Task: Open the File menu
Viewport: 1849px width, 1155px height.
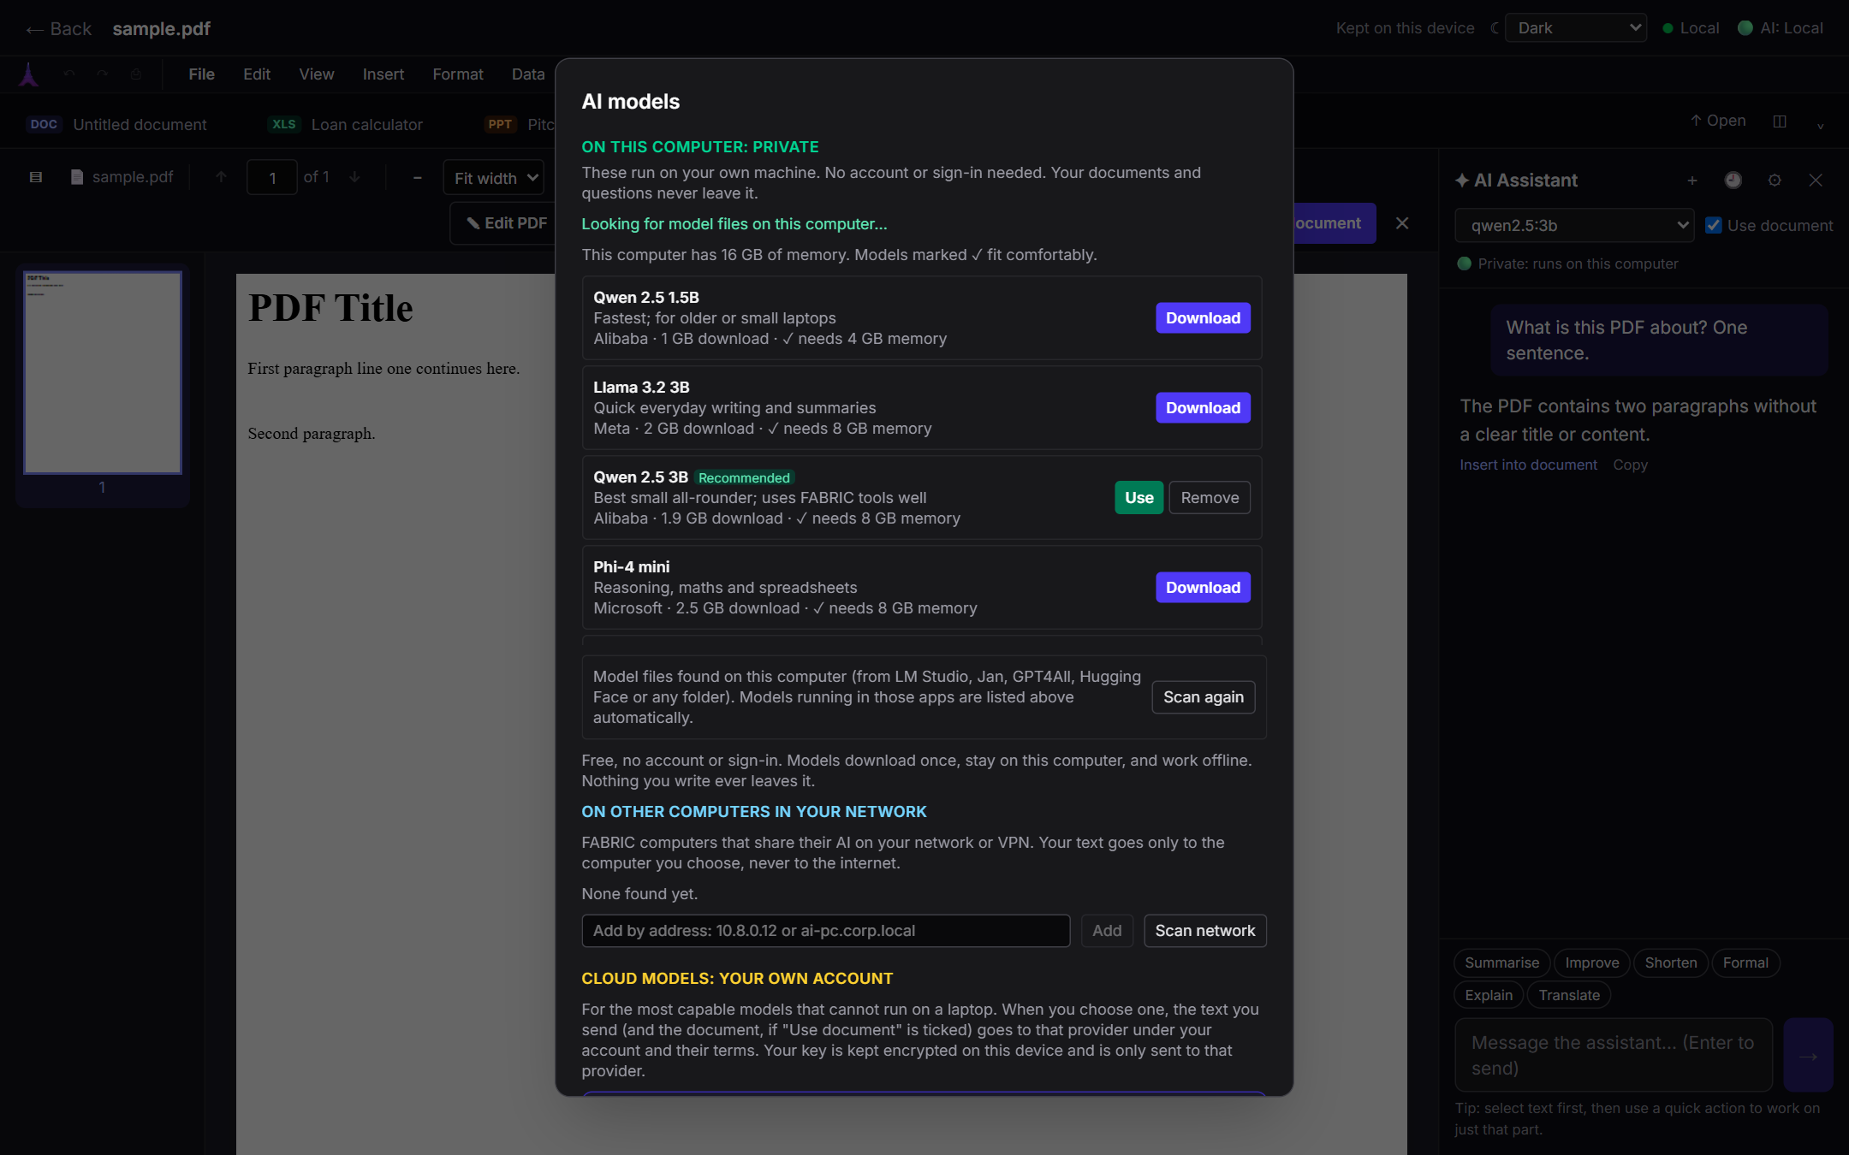Action: (x=201, y=74)
